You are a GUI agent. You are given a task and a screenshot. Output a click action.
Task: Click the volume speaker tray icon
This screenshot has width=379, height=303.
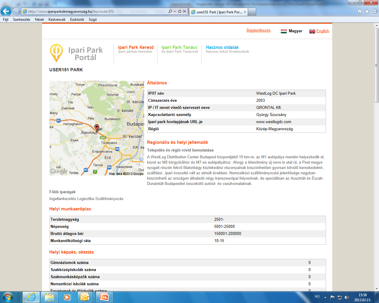click(x=347, y=297)
